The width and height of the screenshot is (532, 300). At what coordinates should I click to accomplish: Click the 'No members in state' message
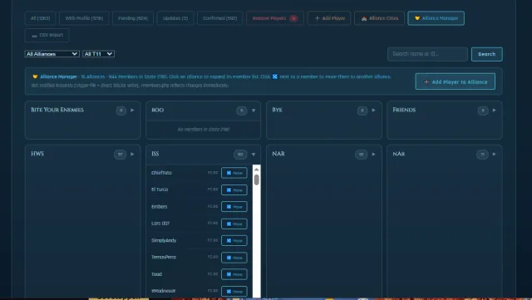pos(204,130)
